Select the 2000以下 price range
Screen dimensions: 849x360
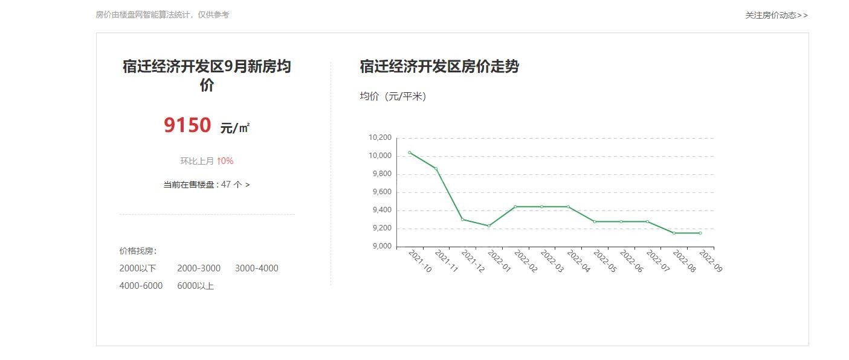coord(137,268)
